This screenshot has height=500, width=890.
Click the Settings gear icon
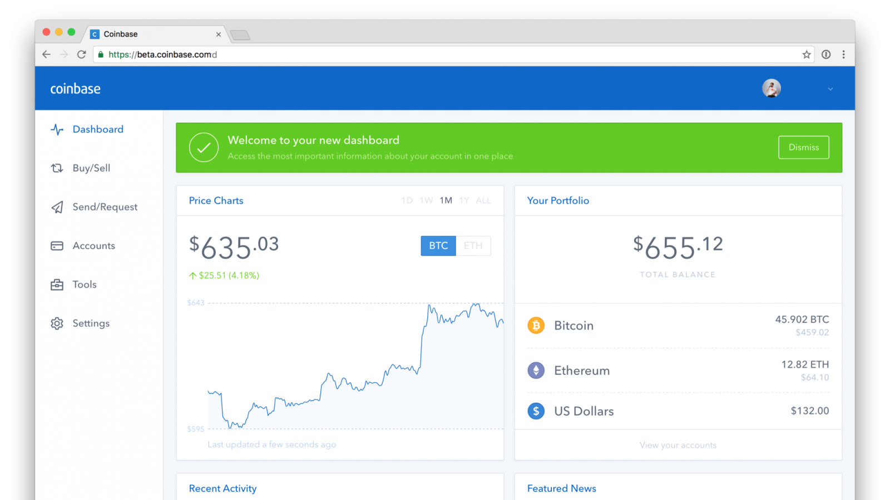pos(57,323)
